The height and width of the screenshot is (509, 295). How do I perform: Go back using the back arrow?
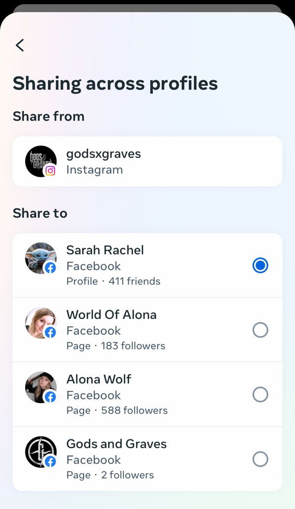pos(20,45)
